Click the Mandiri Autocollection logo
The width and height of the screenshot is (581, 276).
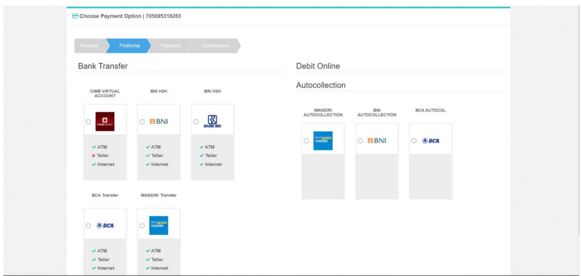click(323, 140)
